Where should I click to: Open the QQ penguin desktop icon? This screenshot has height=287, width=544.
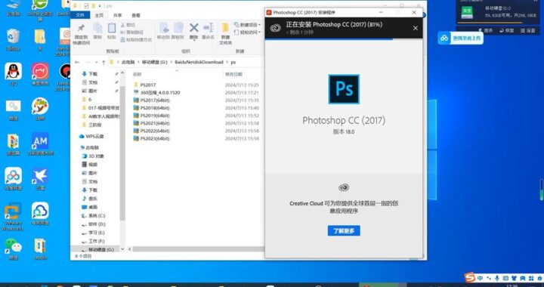tap(13, 71)
